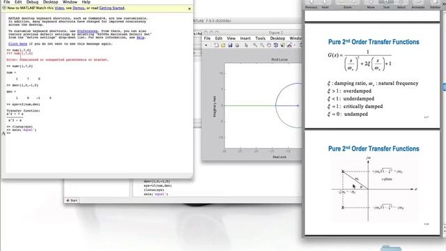446x251 pixels.
Task: Select the Data Cursor tool
Action: tap(282, 45)
